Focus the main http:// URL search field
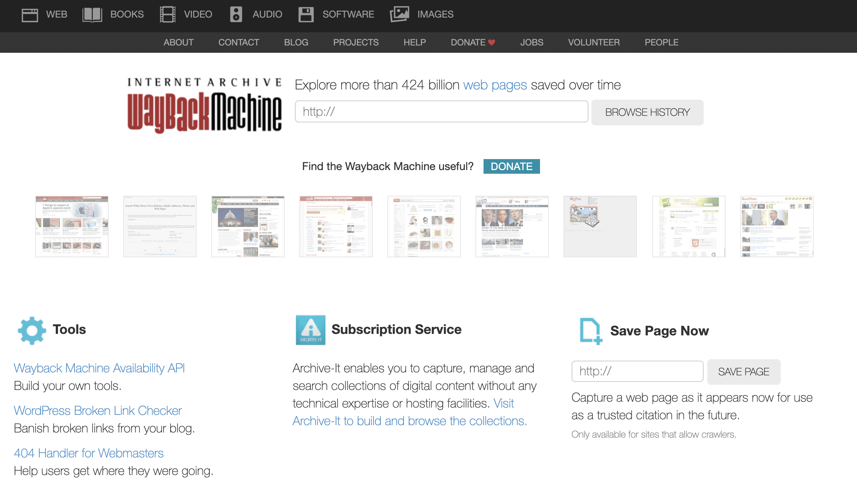 441,111
